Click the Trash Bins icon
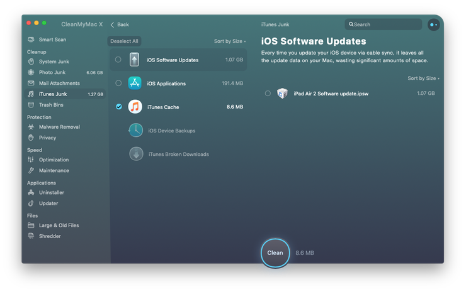 tap(31, 105)
